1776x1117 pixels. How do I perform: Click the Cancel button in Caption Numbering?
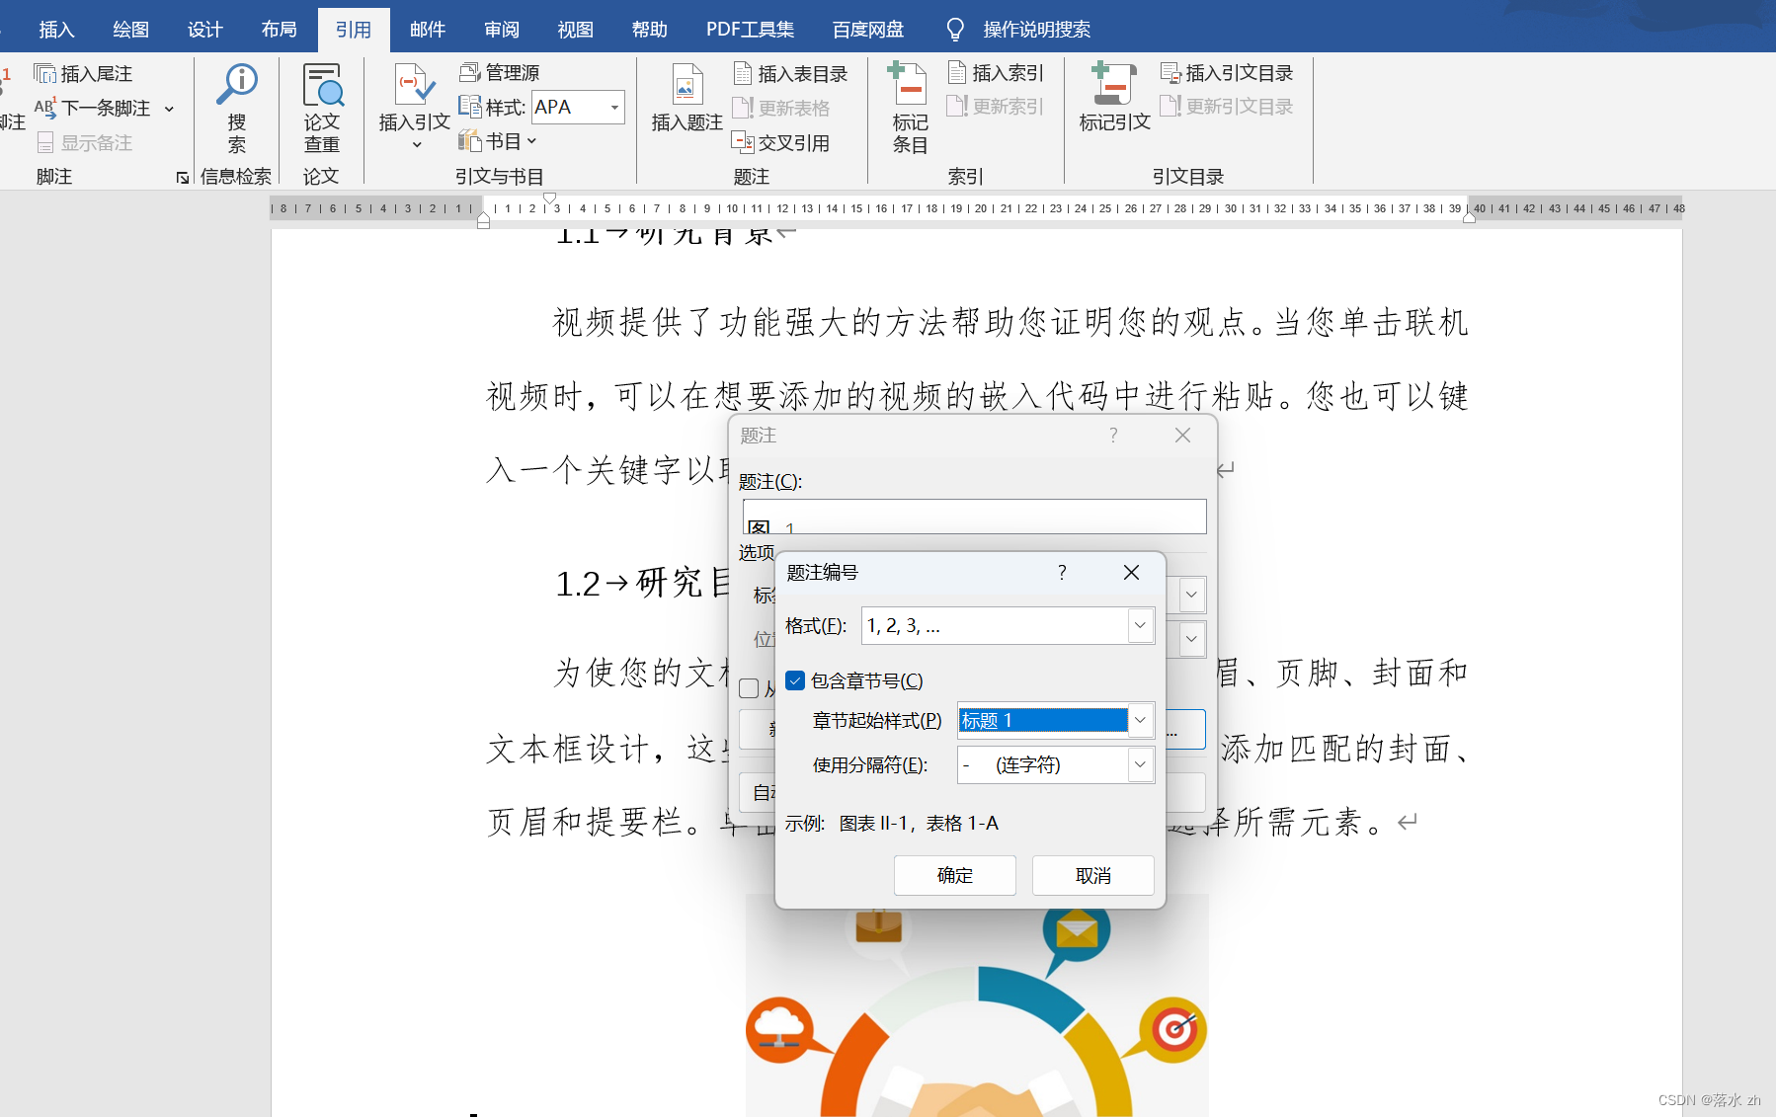(x=1093, y=875)
